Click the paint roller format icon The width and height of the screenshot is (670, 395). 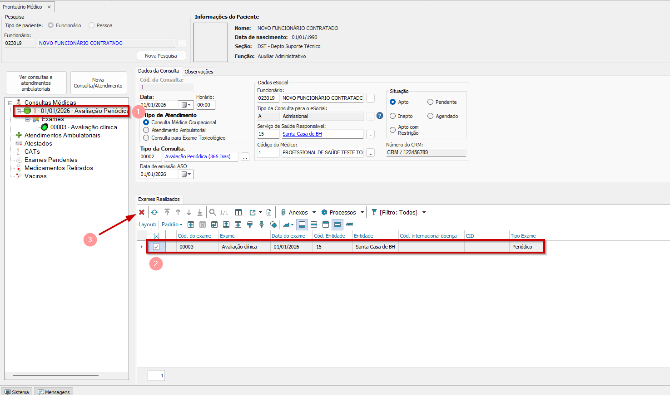(x=250, y=224)
